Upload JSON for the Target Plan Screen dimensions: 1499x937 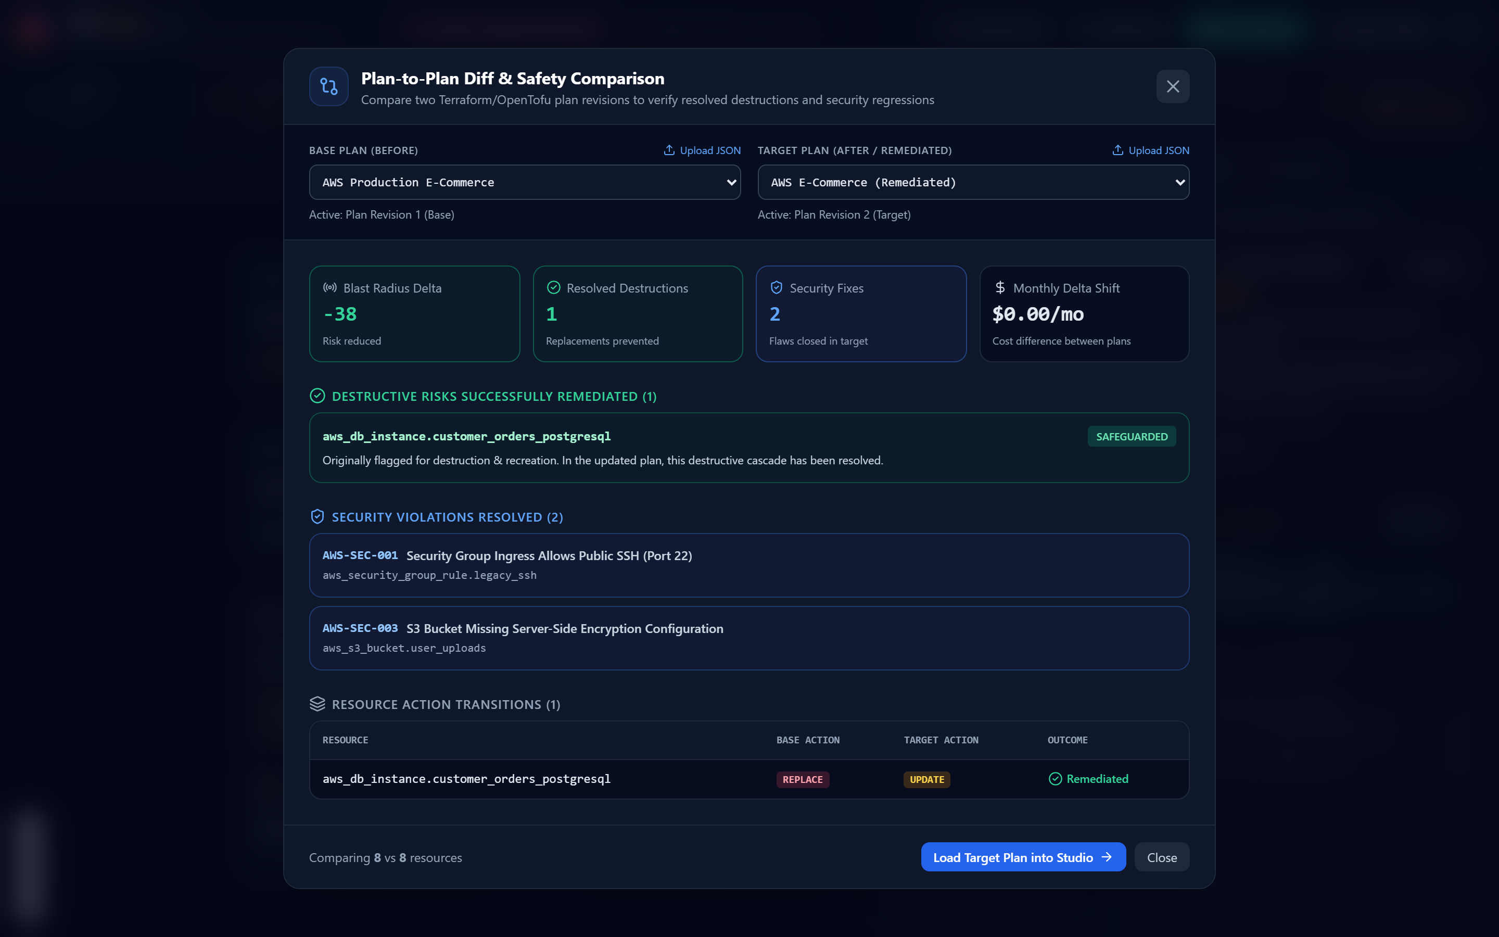click(1151, 150)
